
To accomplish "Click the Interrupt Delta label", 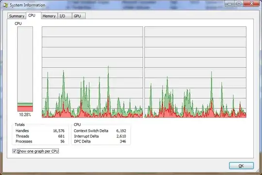I will point(86,136).
